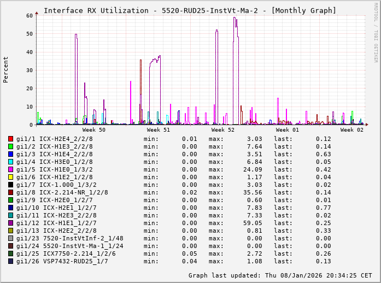Click the navy swatch for gi1/10
This screenshot has width=381, height=283.
click(10, 208)
